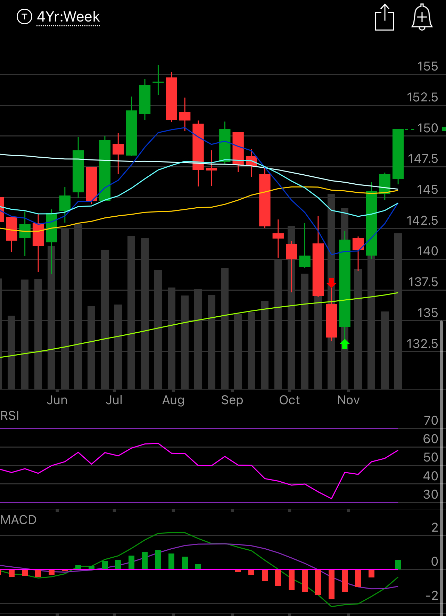Open the 4Yr:Week timeframe selector
446x616 pixels.
click(68, 17)
